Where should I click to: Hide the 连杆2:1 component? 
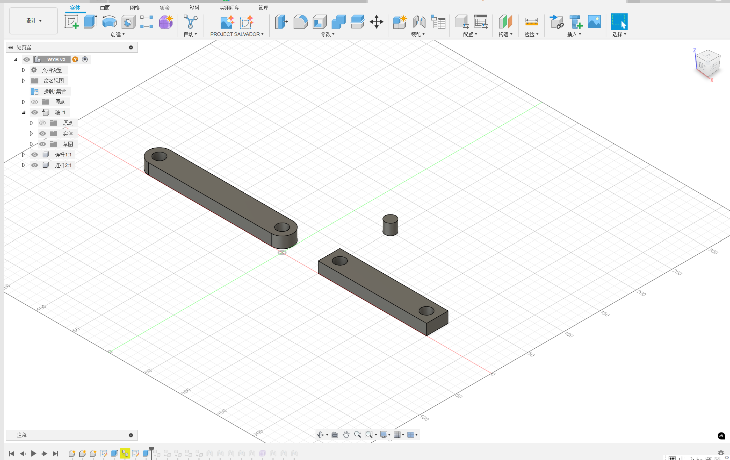coord(34,165)
